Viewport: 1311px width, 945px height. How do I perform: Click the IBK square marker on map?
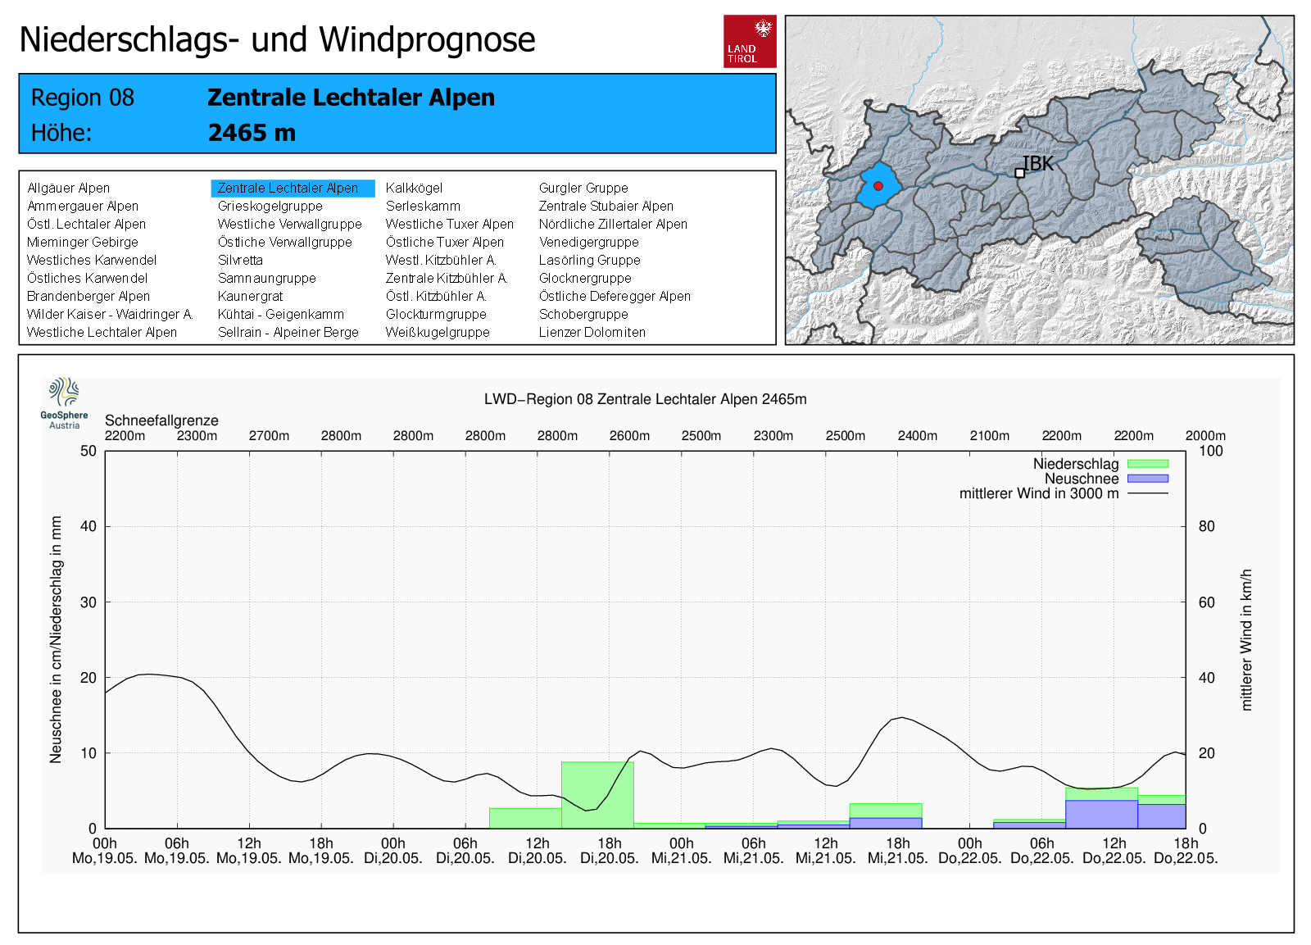(x=1019, y=173)
